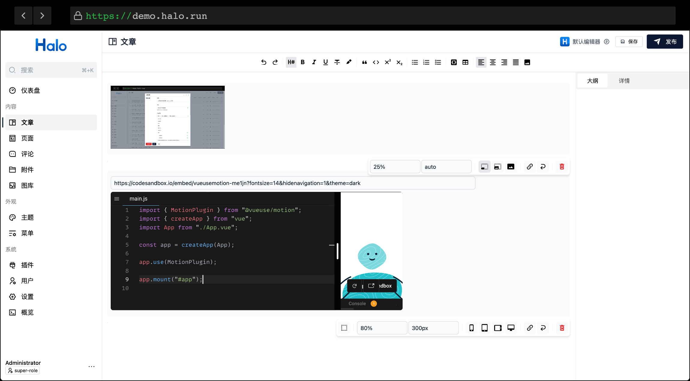The height and width of the screenshot is (381, 690).
Task: Click the 发布 publish button
Action: pos(664,41)
